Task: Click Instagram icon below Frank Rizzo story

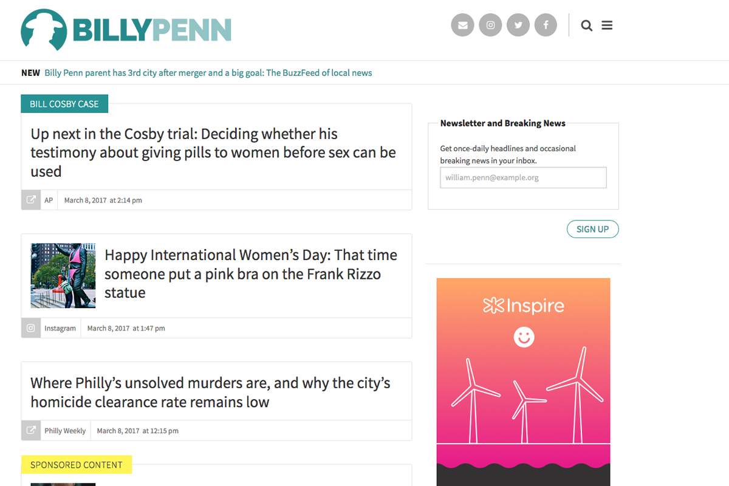Action: click(31, 328)
